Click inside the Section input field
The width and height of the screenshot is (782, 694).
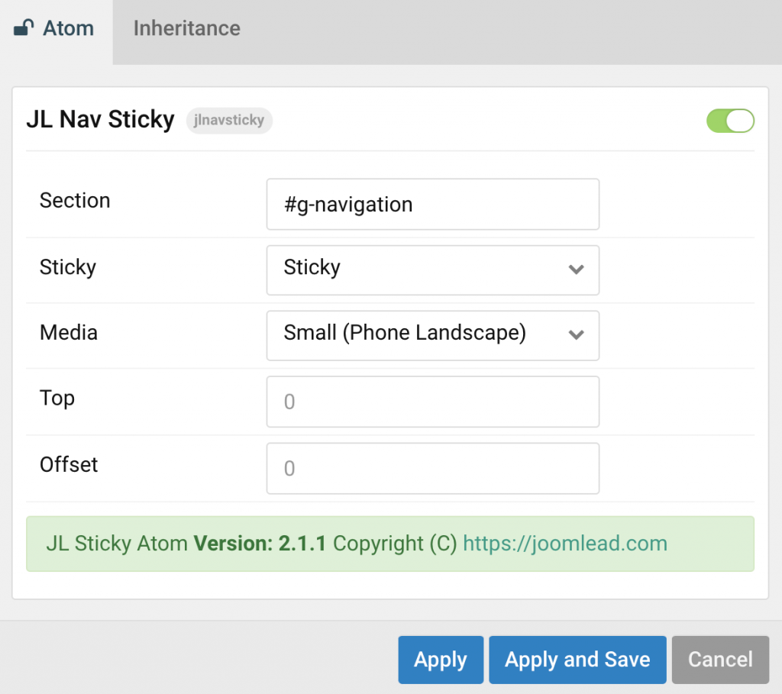click(432, 204)
